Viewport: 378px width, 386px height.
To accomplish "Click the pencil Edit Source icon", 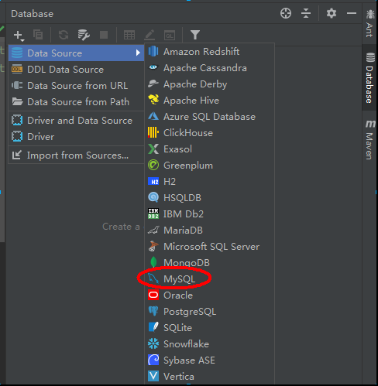I will click(x=149, y=35).
